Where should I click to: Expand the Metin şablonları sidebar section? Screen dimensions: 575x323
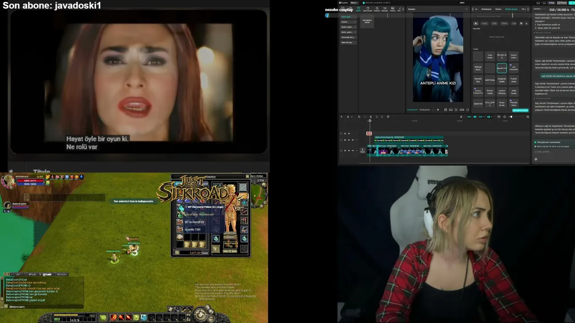[x=348, y=32]
